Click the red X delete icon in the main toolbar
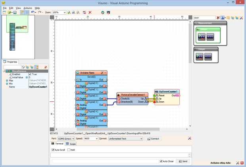The height and width of the screenshot is (167, 246). click(x=90, y=12)
